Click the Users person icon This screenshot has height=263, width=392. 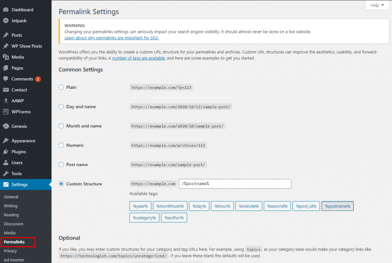6,163
